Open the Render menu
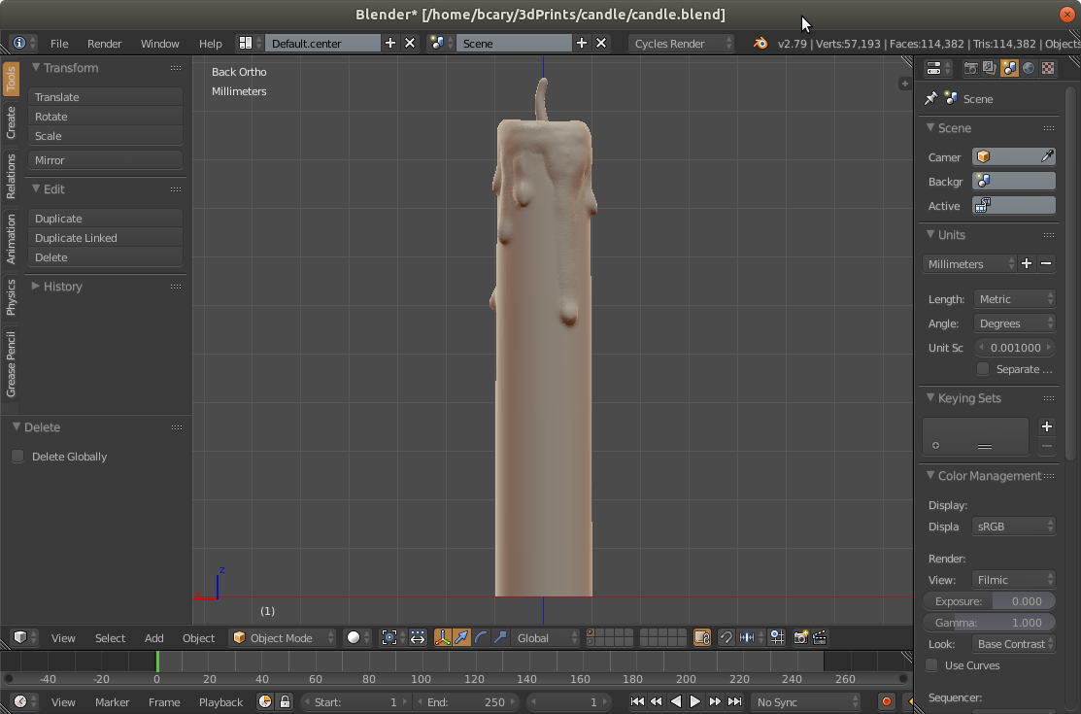Viewport: 1081px width, 714px height. 104,43
